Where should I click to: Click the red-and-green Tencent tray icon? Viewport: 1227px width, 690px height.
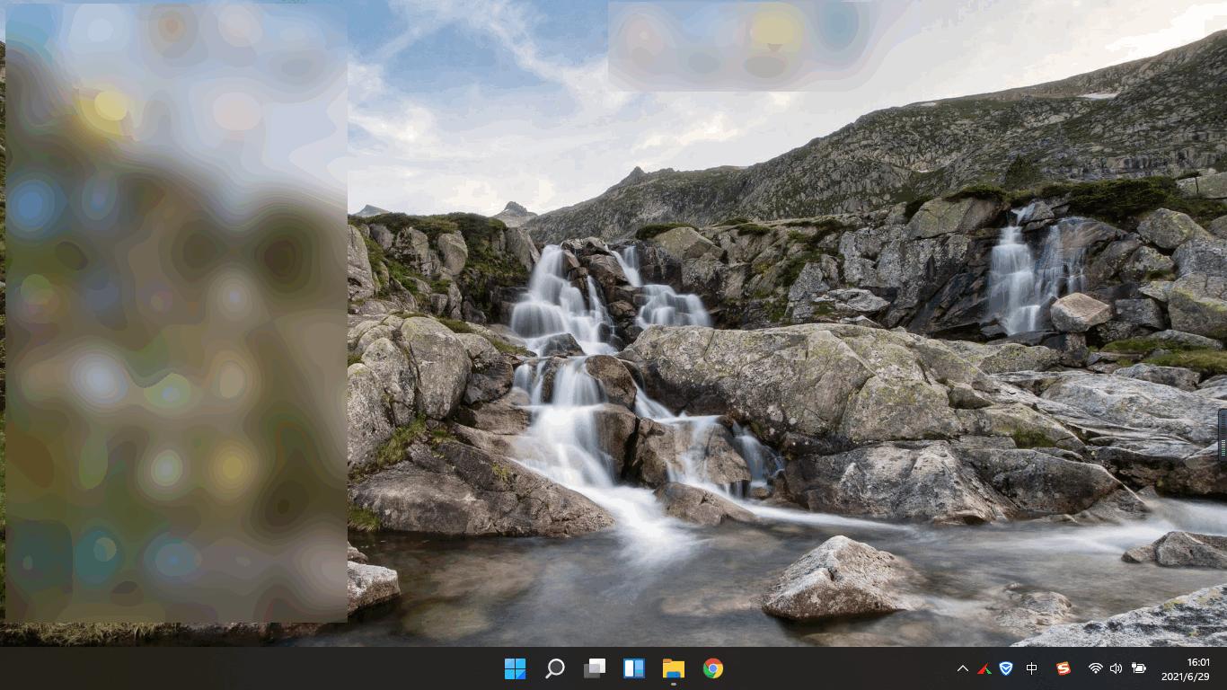pyautogui.click(x=984, y=668)
